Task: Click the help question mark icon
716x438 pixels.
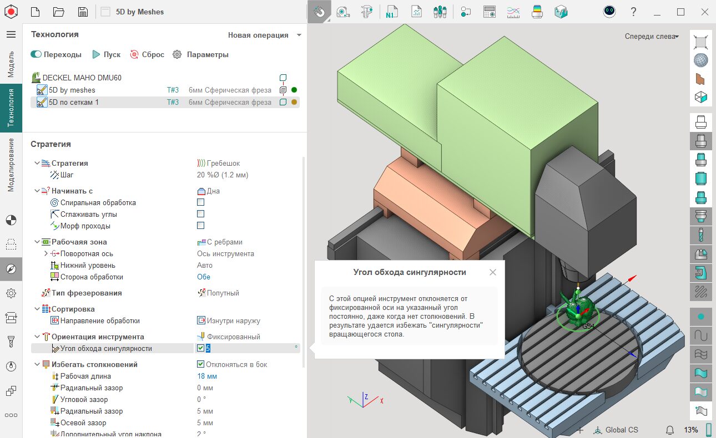Action: [633, 12]
